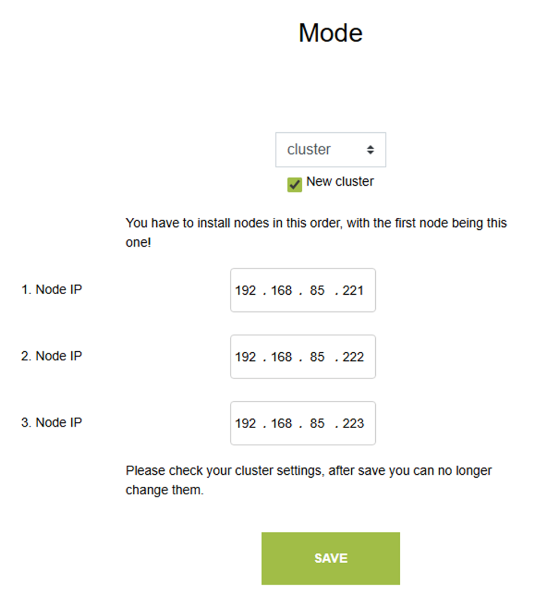Click the "New cluster" label text
Image resolution: width=536 pixels, height=598 pixels.
[x=340, y=182]
